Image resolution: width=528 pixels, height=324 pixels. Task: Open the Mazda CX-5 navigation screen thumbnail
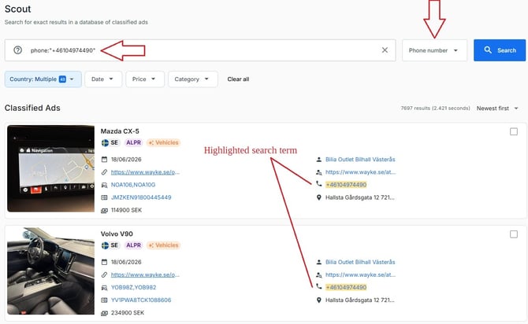(51, 169)
